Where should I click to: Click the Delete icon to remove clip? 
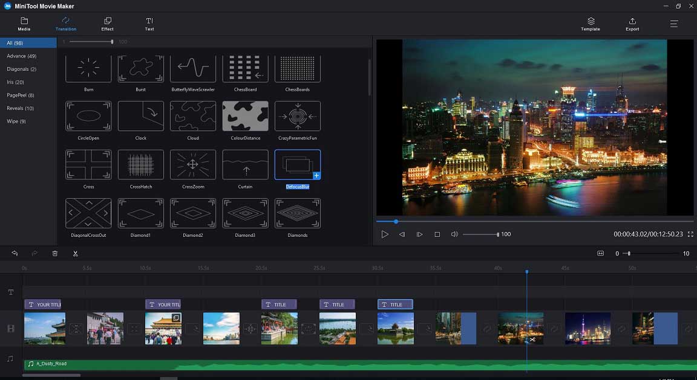pos(54,253)
